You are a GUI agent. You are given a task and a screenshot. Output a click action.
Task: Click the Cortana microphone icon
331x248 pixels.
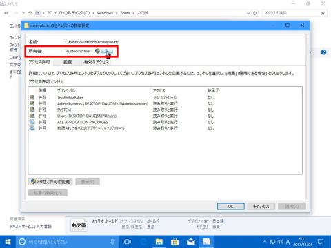[112, 242]
